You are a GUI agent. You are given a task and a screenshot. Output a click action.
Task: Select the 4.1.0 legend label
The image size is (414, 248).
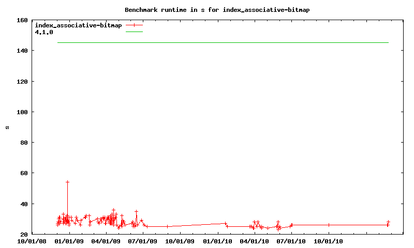coord(44,32)
